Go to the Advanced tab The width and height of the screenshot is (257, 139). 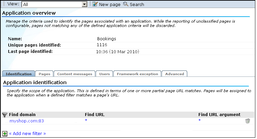coord(174,74)
